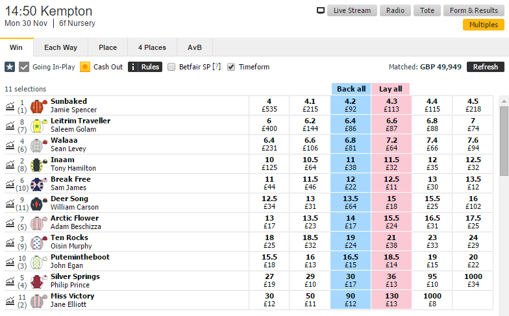Click the Back all column header

351,89
